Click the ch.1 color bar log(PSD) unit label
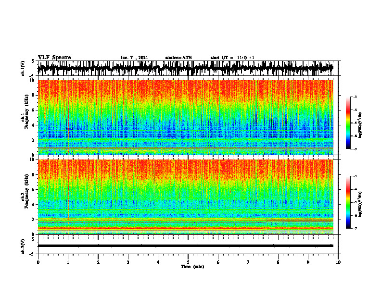This screenshot has height=294, width=381. (x=360, y=125)
